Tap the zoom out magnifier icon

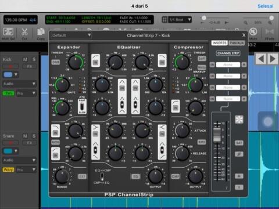coord(246,23)
